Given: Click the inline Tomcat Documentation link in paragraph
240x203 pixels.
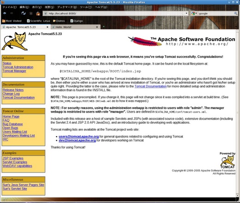Looking at the screenshot, I should pos(150,86).
